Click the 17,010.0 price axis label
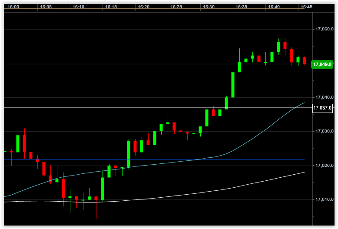Screen dimensions: 338x229 click(x=324, y=199)
